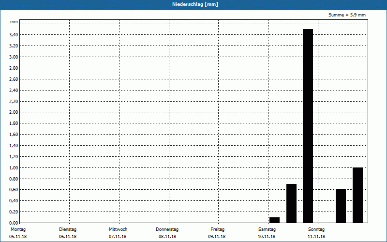The height and width of the screenshot is (242, 387).
Task: Click the Freitag axis label
Action: point(217,229)
